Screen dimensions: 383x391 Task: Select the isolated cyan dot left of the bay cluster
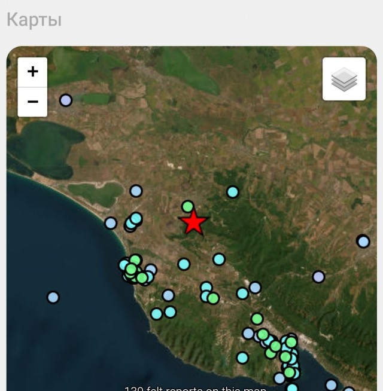point(242,358)
